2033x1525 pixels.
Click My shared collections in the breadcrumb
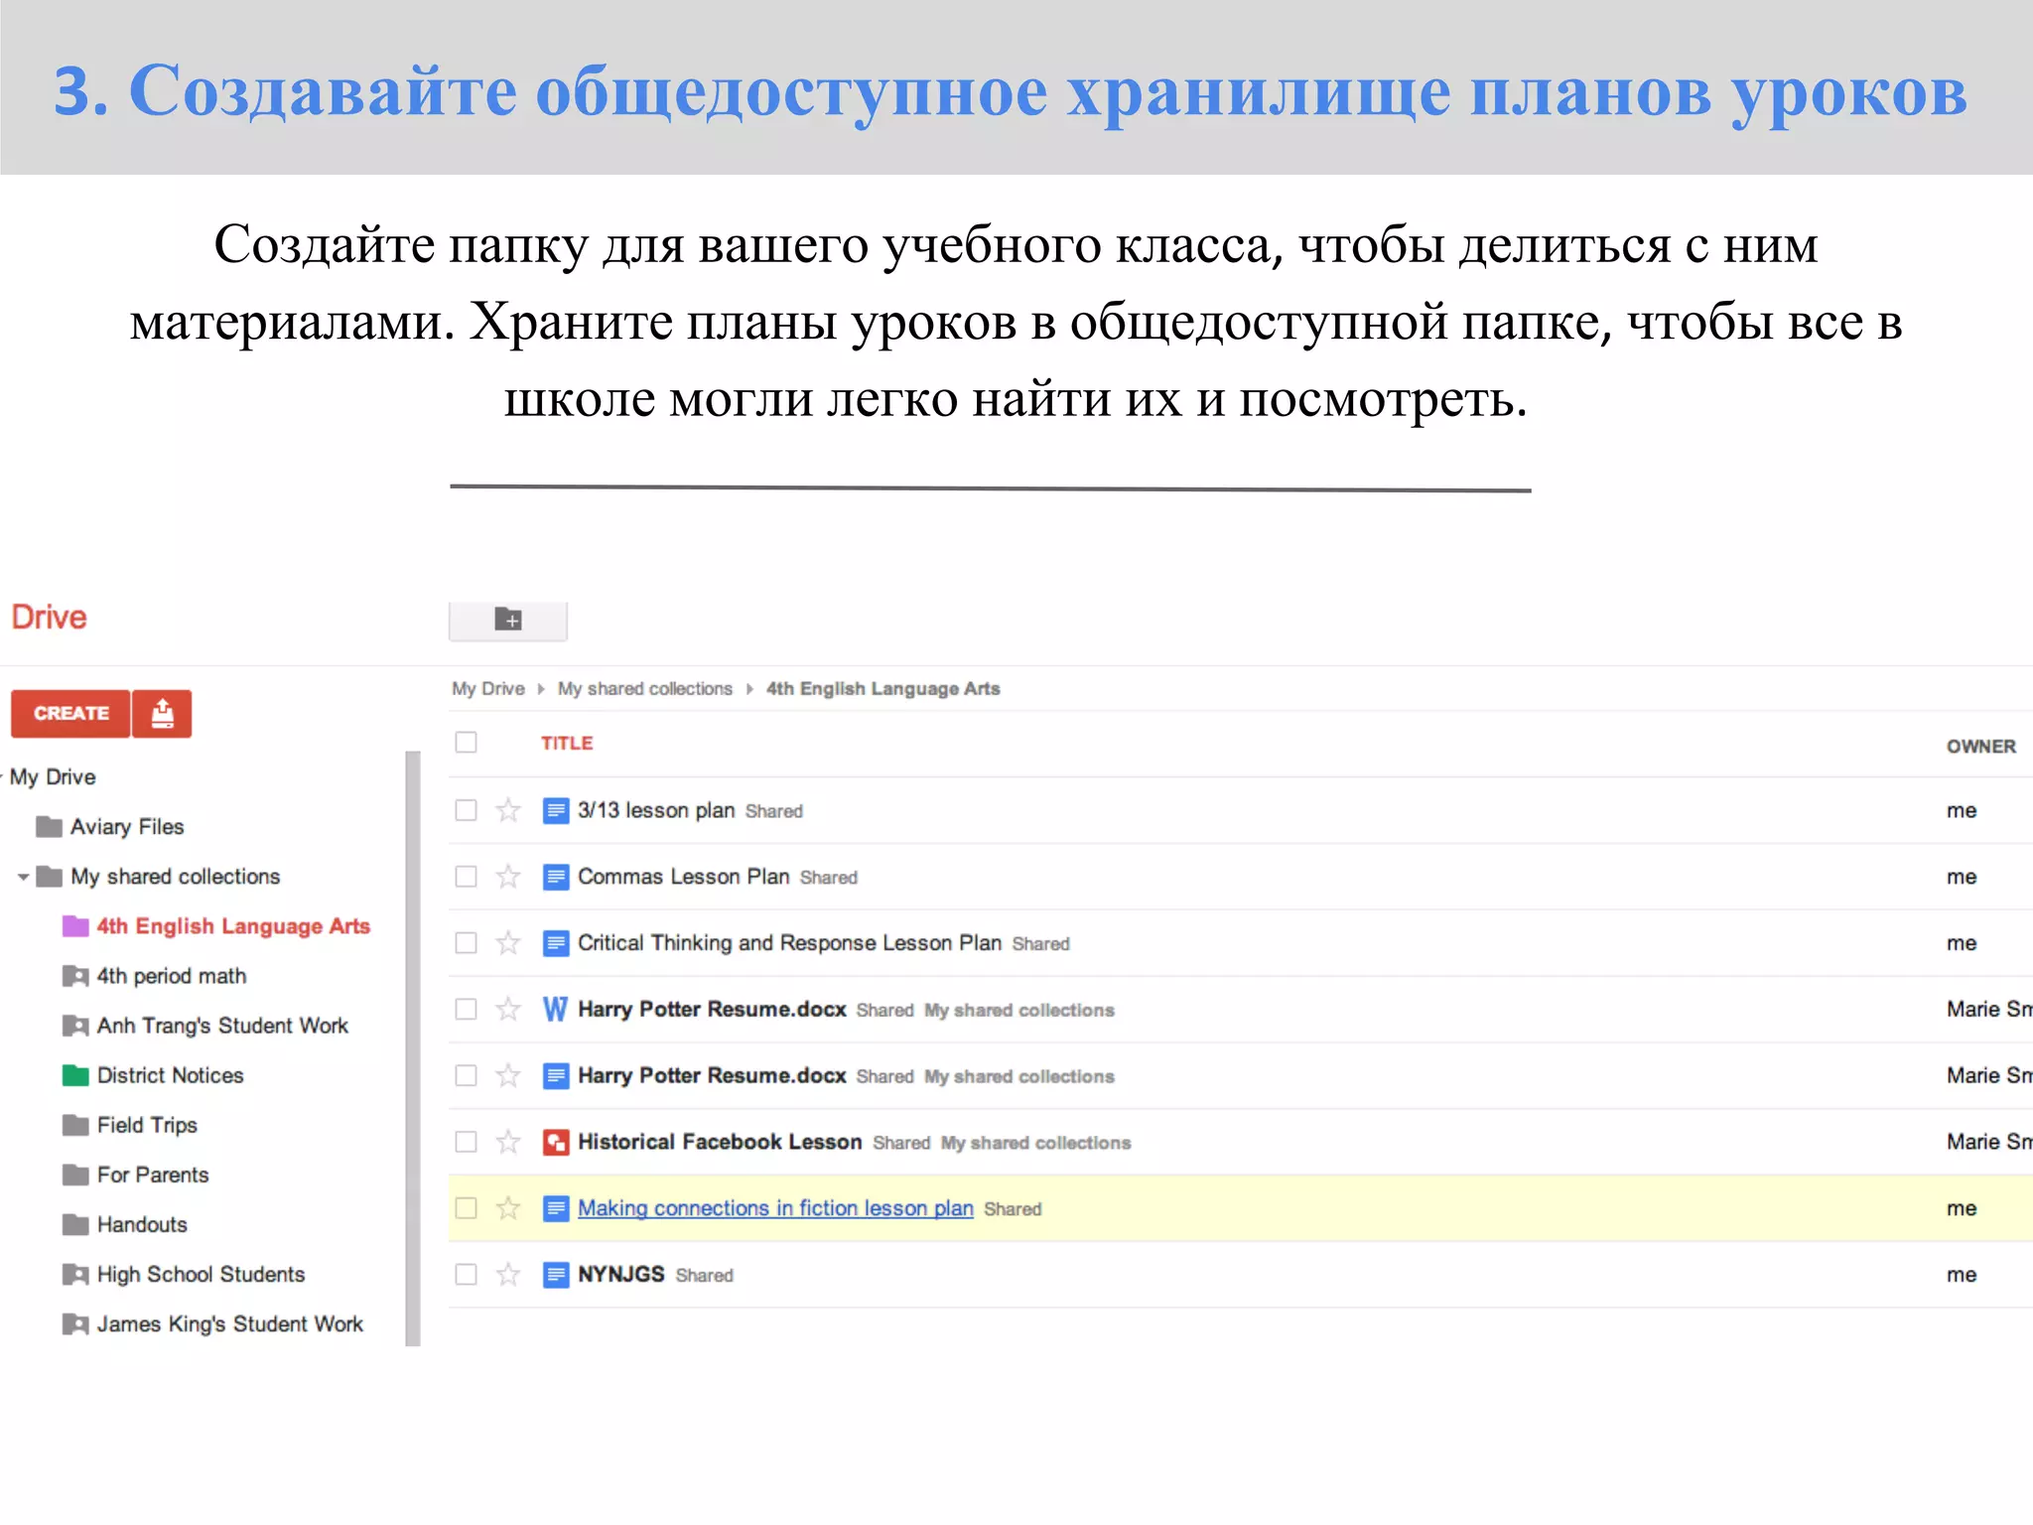point(645,688)
